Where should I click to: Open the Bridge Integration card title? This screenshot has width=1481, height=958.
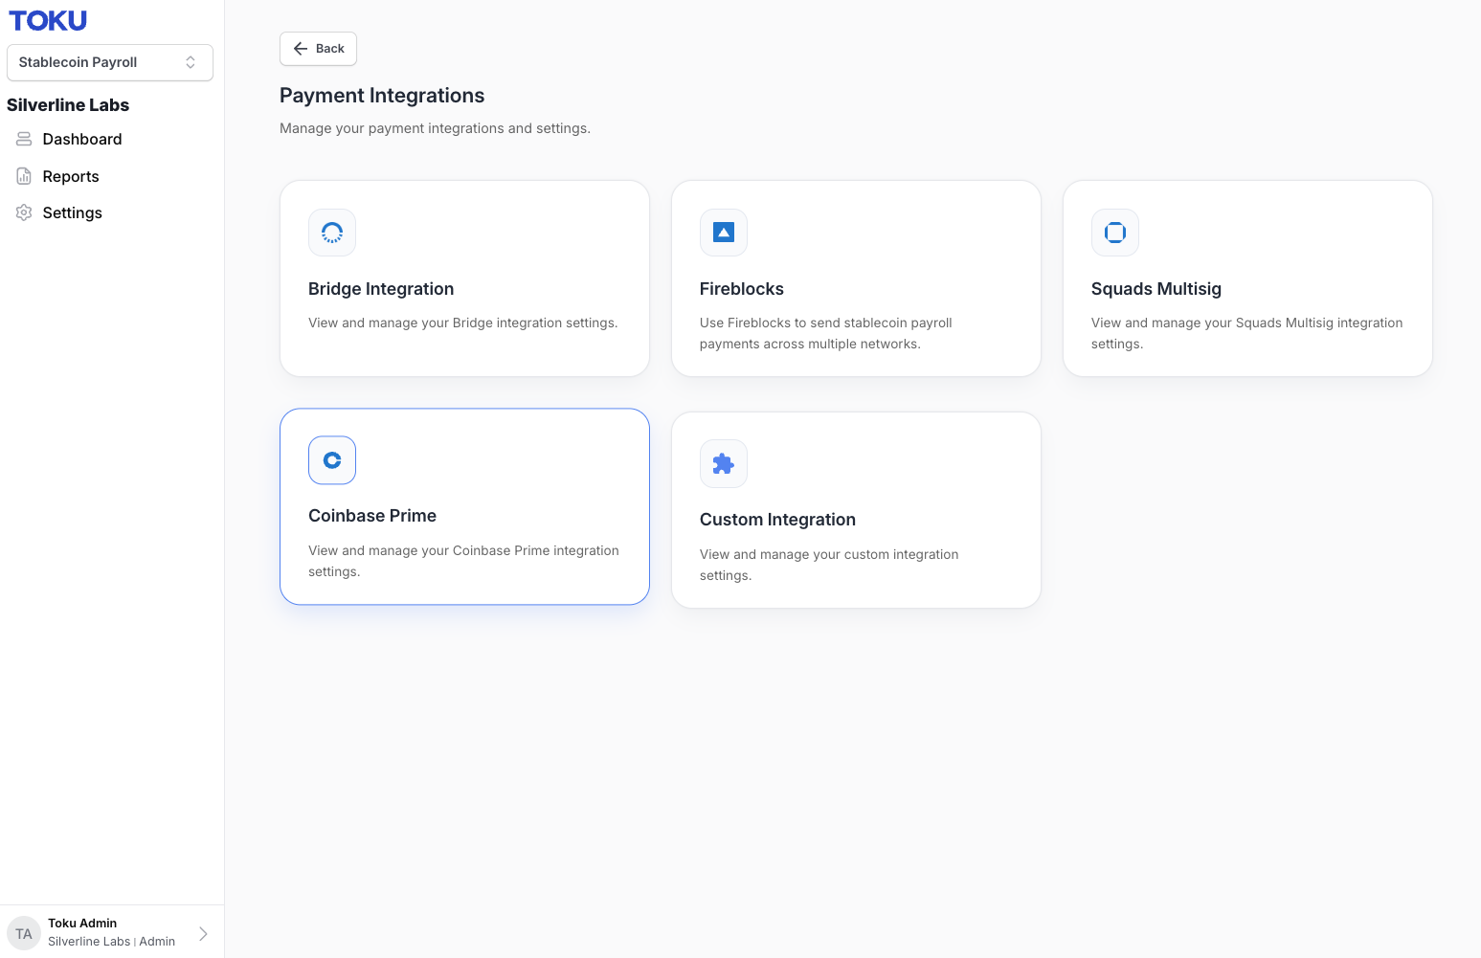(381, 289)
